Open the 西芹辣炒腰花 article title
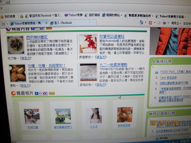 pos(37,37)
